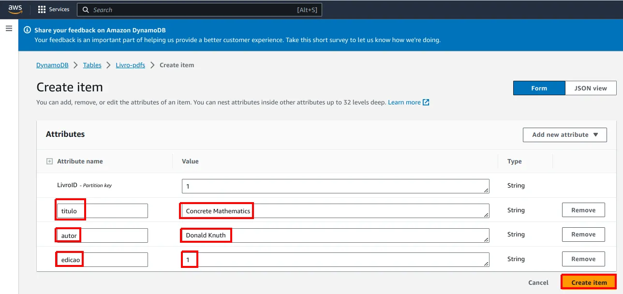The height and width of the screenshot is (294, 623).
Task: Click the magnifier icon in the search bar
Action: (86, 10)
